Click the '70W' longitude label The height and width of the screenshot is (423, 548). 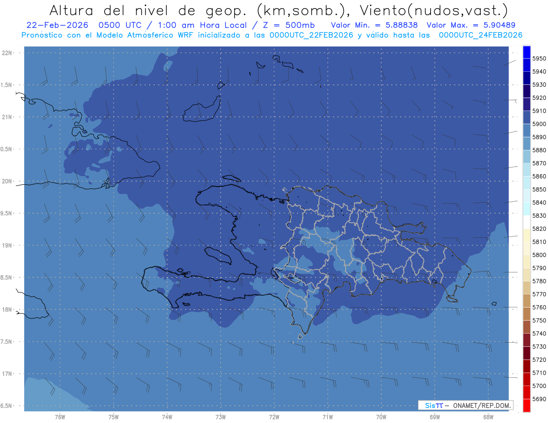[381, 417]
